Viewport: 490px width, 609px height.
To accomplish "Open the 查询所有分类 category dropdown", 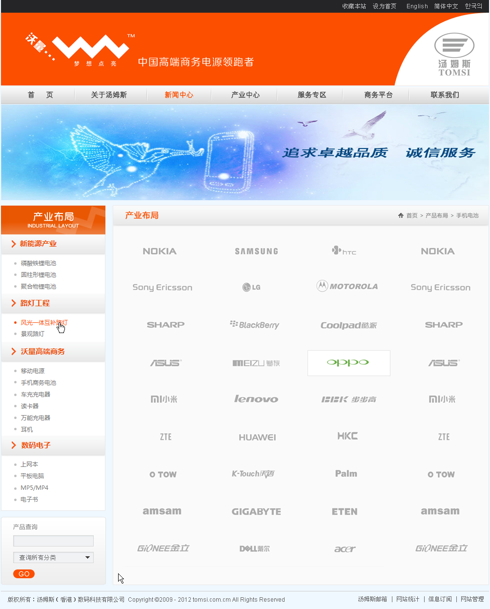I will tap(53, 558).
